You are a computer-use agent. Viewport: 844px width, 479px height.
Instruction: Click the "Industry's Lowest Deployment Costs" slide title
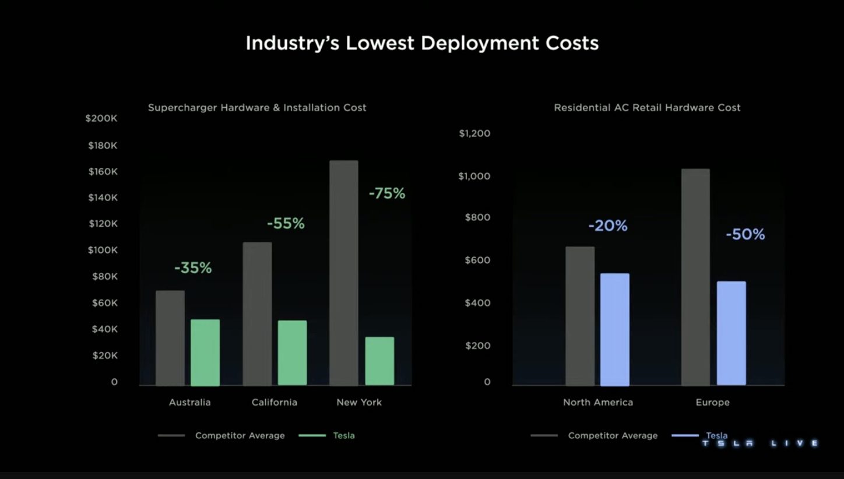click(x=422, y=43)
